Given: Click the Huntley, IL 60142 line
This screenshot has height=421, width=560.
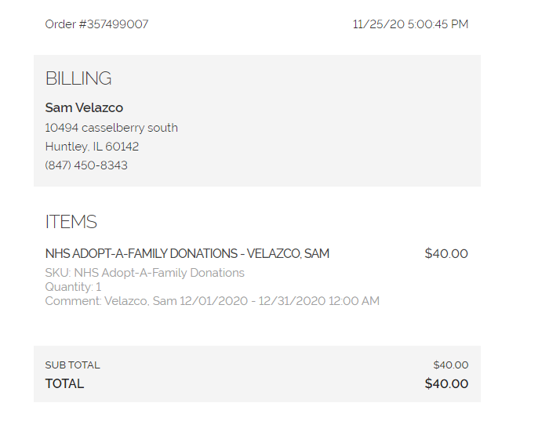Looking at the screenshot, I should 92,147.
